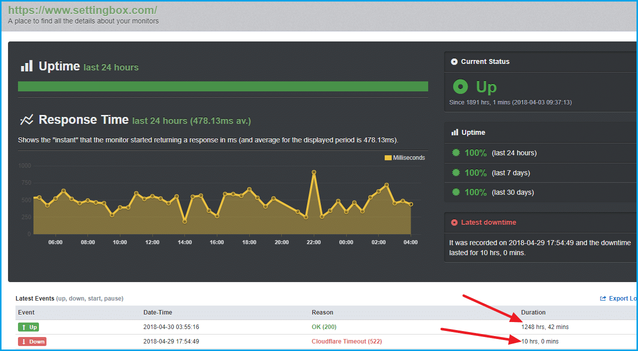Click the Duration column header
Screen dimensions: 638x351
click(x=533, y=313)
